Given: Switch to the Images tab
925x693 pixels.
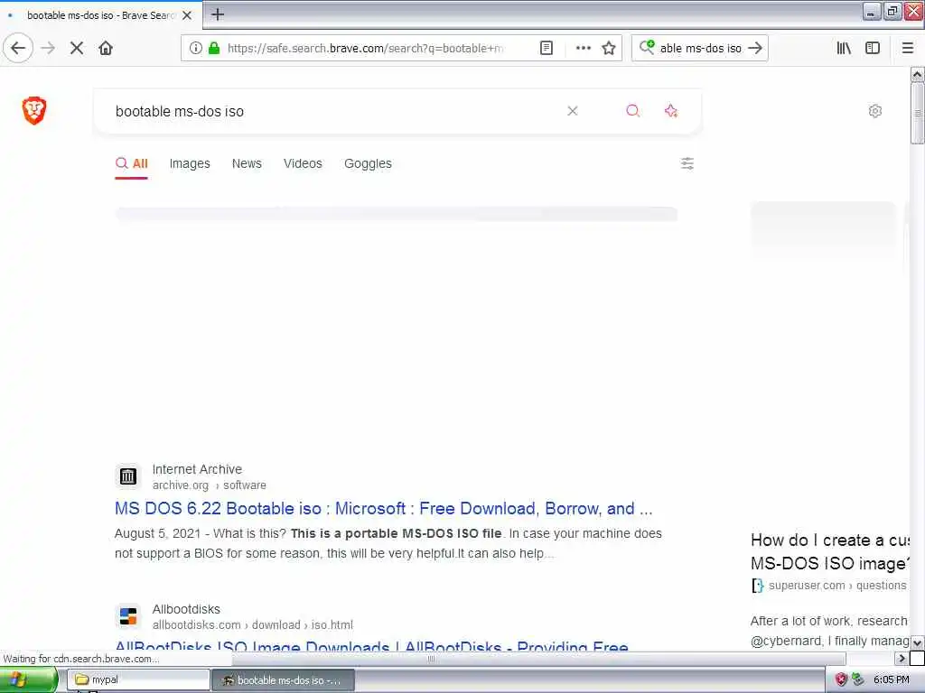Looking at the screenshot, I should 190,164.
